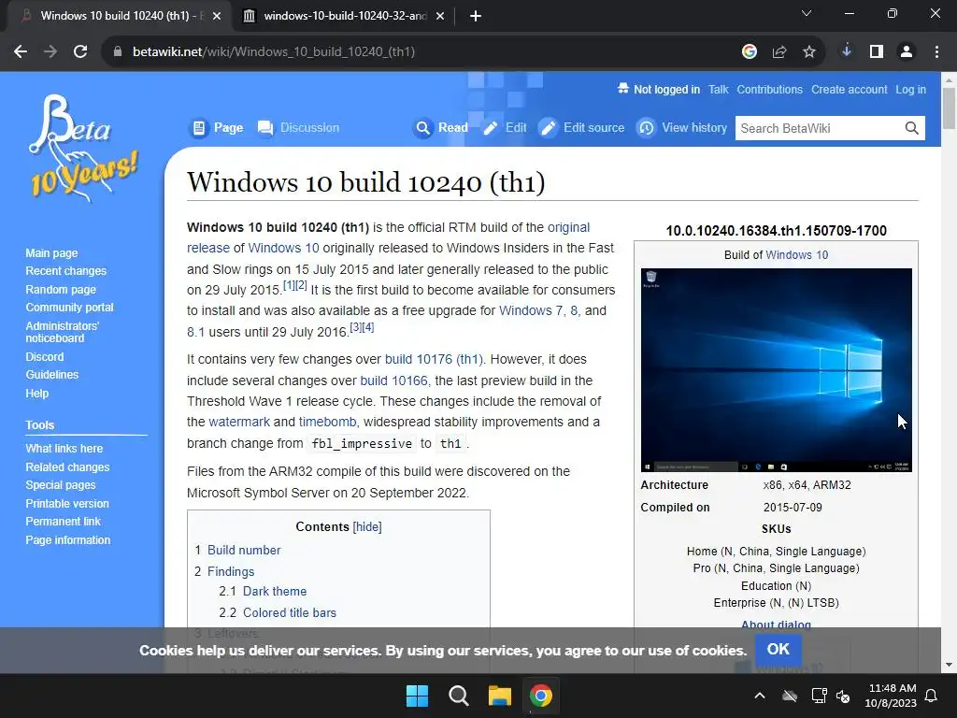Click the Edit source pencil icon
The image size is (957, 718).
pyautogui.click(x=548, y=128)
